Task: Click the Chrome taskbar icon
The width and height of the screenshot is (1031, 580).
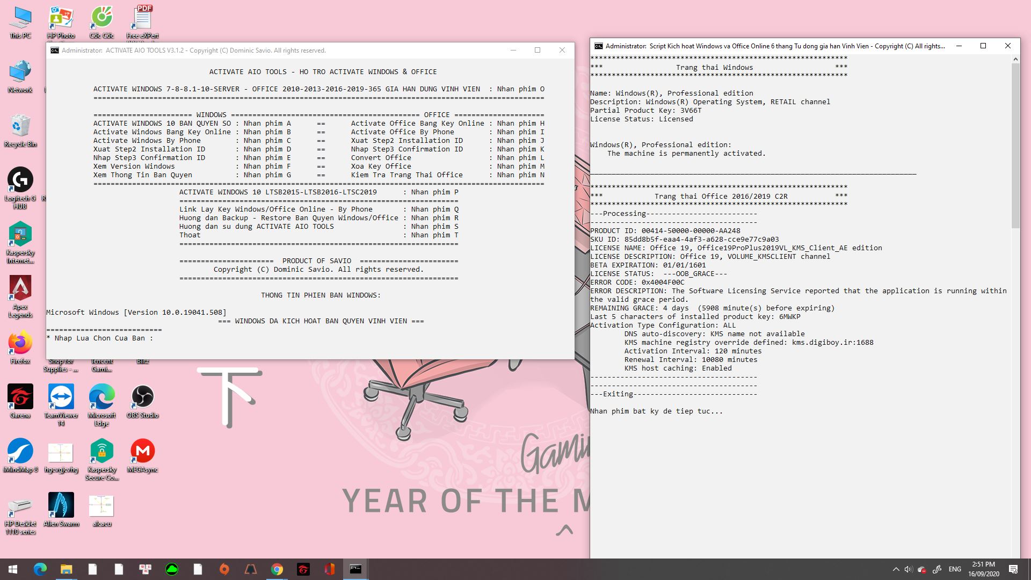Action: coord(277,569)
